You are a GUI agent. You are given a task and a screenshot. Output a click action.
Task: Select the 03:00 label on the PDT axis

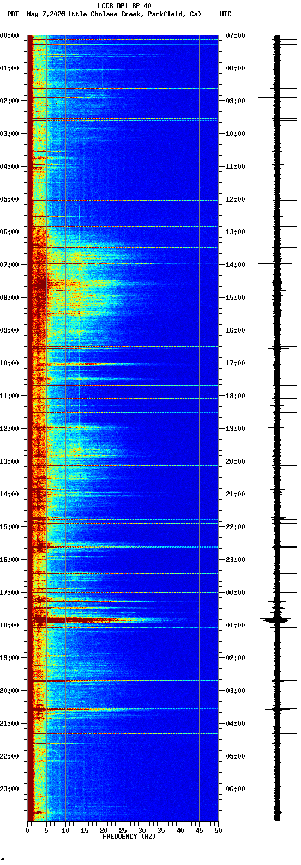[x=10, y=134]
